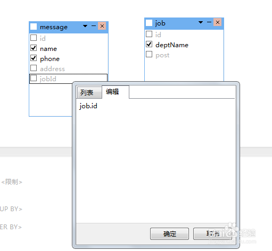
Task: Uncheck deptName in job table
Action: point(149,44)
